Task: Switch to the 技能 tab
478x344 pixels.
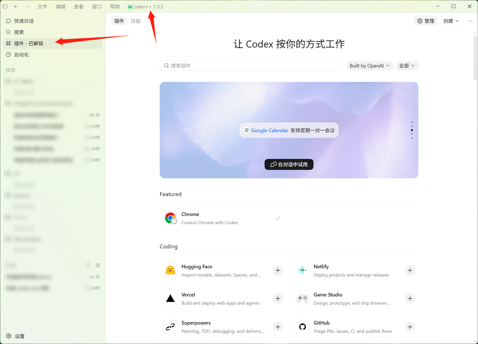Action: tap(136, 21)
